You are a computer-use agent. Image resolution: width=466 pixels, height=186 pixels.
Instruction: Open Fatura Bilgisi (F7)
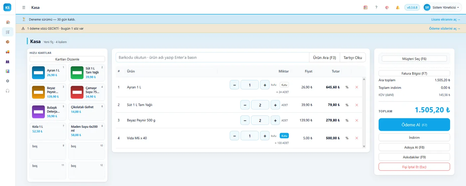pos(414,73)
